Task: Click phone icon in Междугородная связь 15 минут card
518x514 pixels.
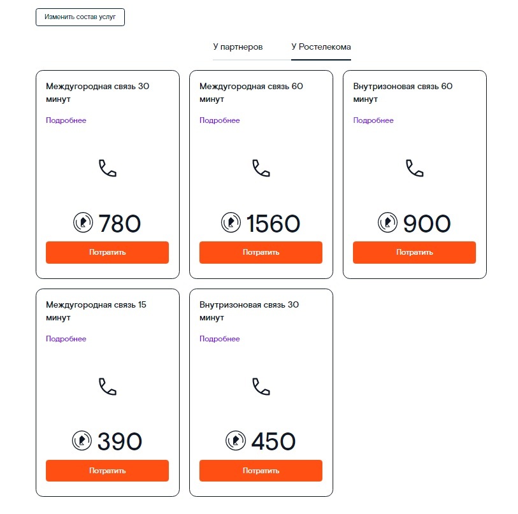Action: 108,387
